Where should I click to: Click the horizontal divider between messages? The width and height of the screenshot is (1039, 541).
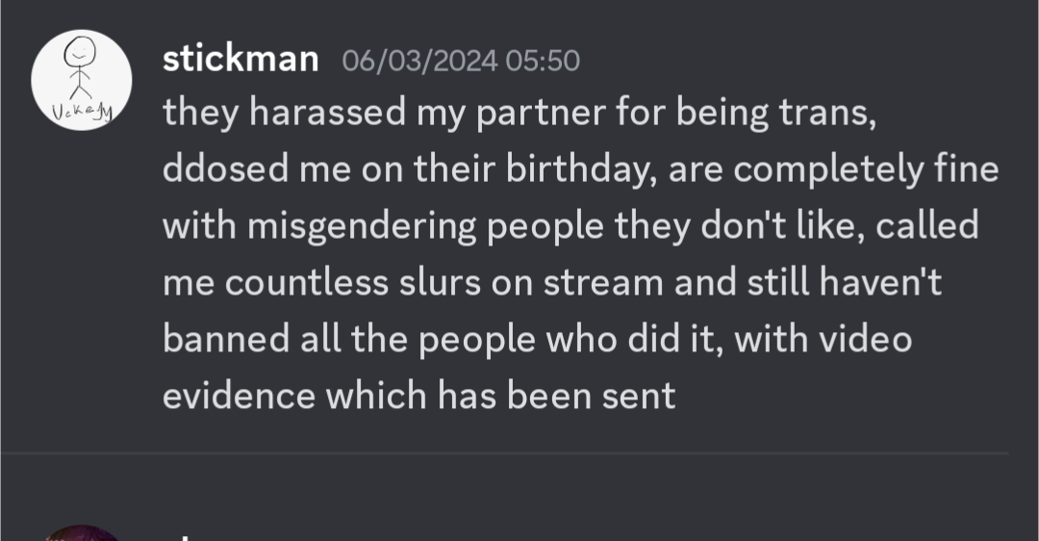[x=519, y=452]
